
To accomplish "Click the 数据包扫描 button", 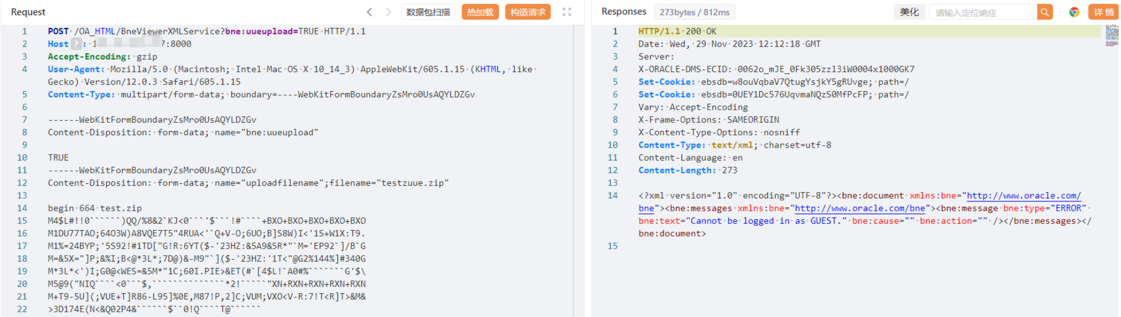I will [x=428, y=12].
